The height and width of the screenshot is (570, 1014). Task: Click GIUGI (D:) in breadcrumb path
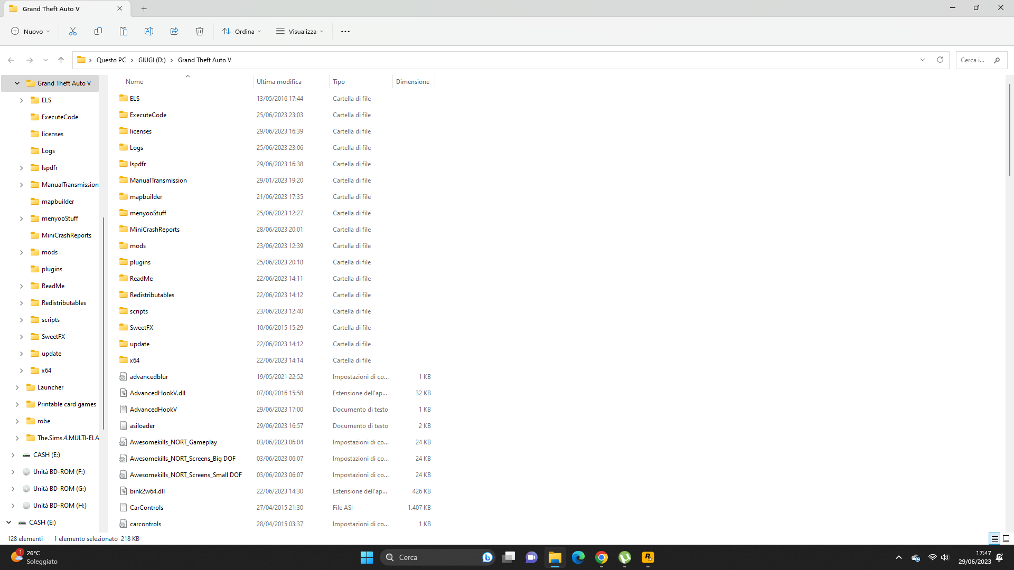coord(152,60)
